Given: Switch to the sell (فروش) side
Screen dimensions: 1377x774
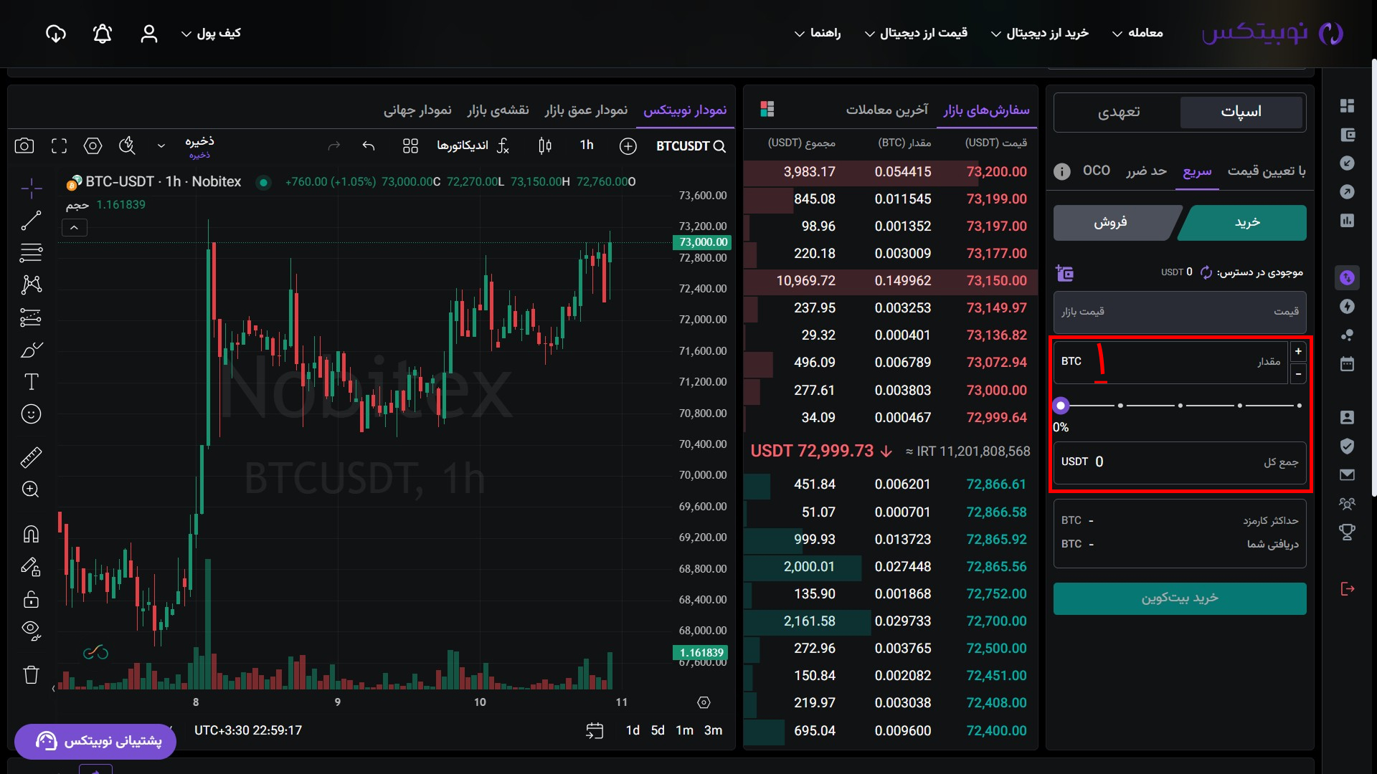Looking at the screenshot, I should (1110, 223).
